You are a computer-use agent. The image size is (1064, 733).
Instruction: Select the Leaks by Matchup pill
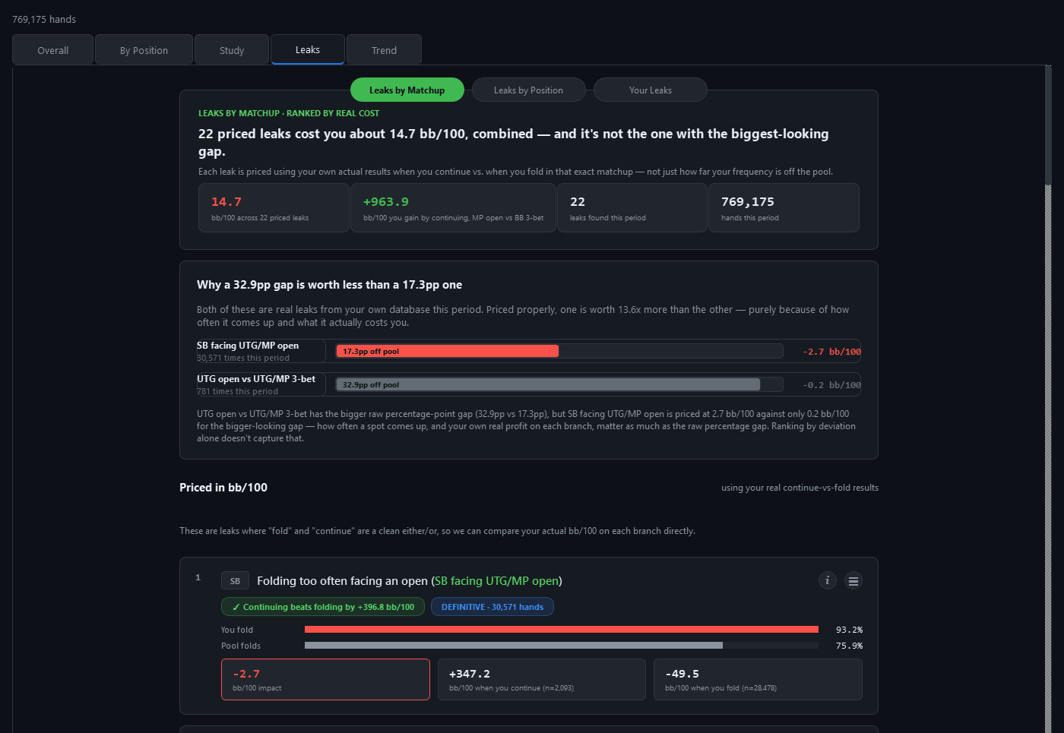pos(407,90)
